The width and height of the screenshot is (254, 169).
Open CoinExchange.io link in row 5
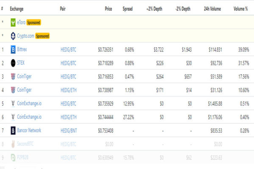(x=29, y=104)
